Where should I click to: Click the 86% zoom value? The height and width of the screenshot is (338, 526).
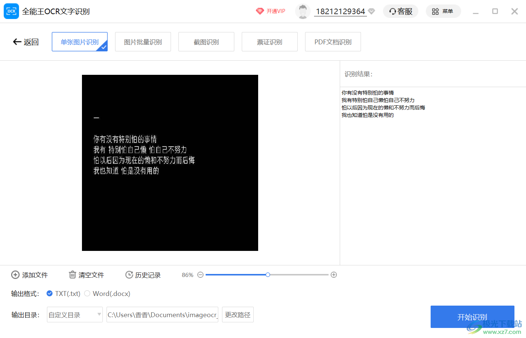(x=187, y=275)
